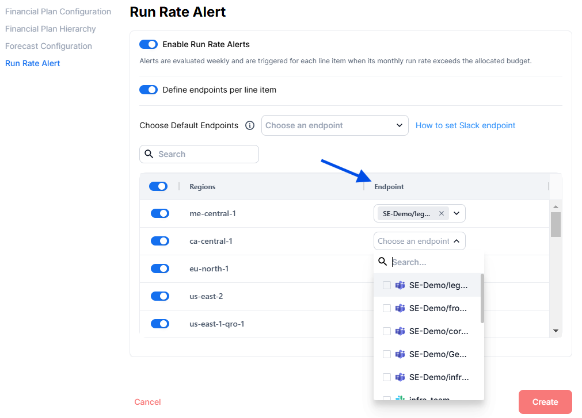Collapse the ca-central-1 endpoint dropdown

pos(457,241)
